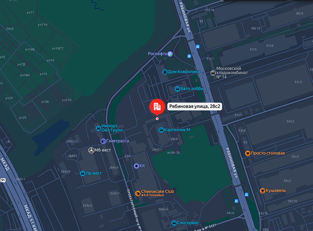The height and width of the screenshot is (231, 313).
Task: Select the Лр-вест car dealer icon
Action: coord(83,173)
